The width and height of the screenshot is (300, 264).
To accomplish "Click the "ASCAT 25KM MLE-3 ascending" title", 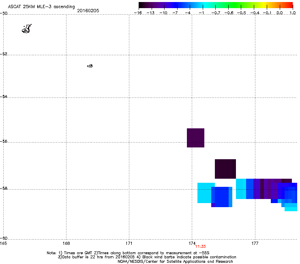I will tap(41, 7).
